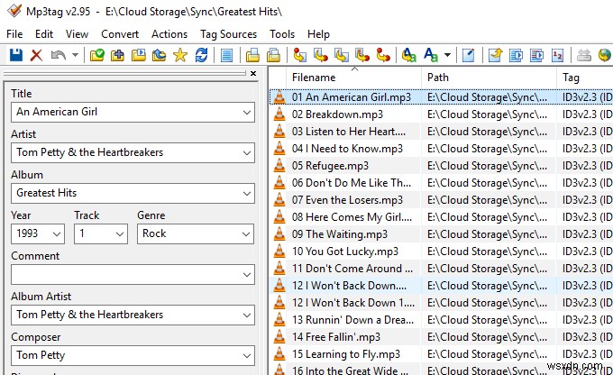Open the File menu

pos(14,34)
